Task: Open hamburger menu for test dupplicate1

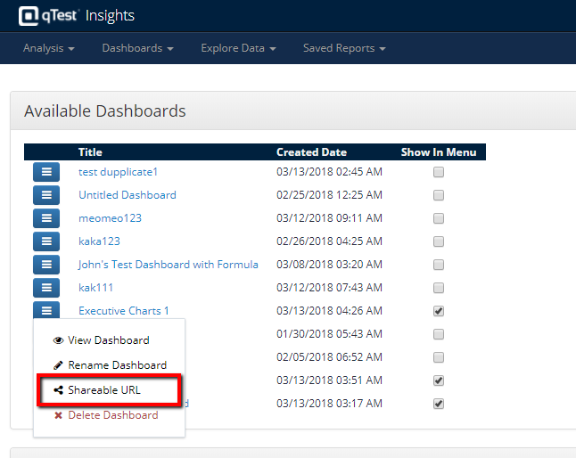Action: [46, 172]
